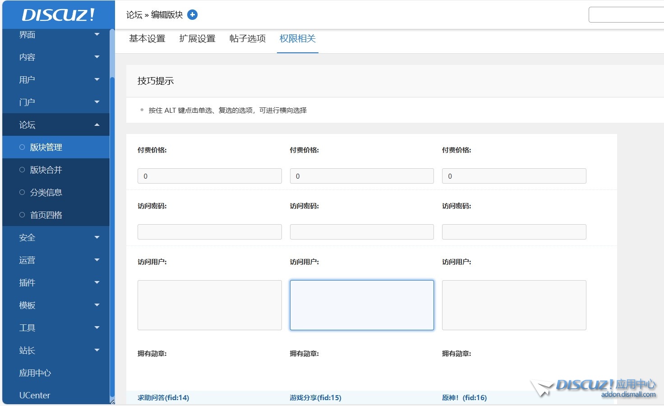This screenshot has height=406, width=664.
Task: Click the blue plus icon beside 编辑版块
Action: point(192,14)
